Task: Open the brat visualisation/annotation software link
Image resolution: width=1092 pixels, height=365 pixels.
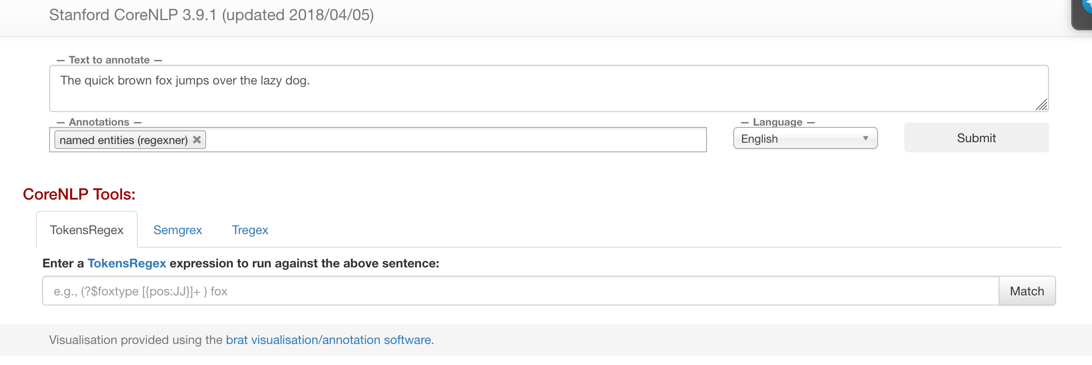Action: (328, 340)
